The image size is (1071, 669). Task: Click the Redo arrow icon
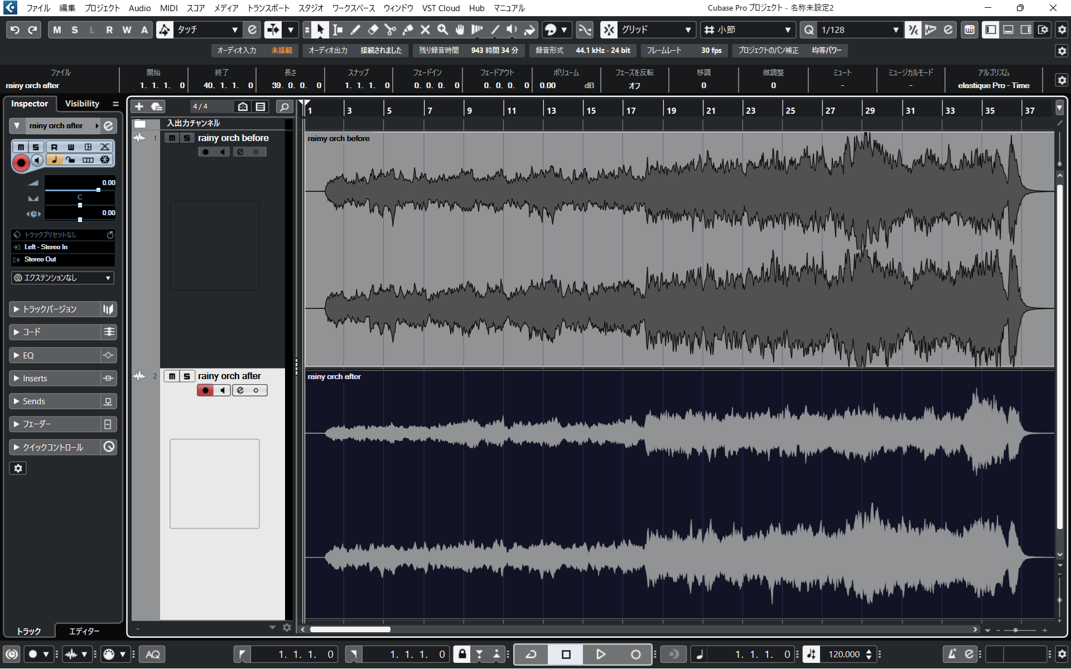[x=33, y=30]
